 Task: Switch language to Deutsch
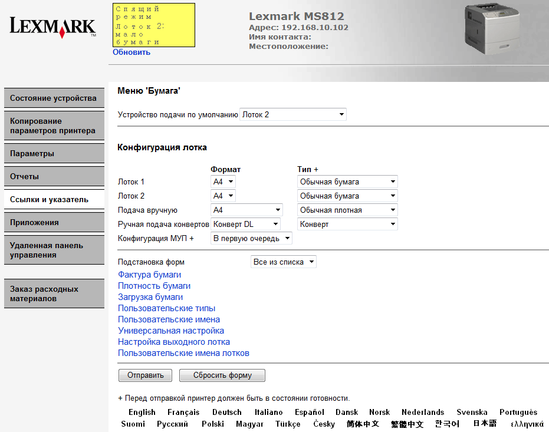(227, 412)
